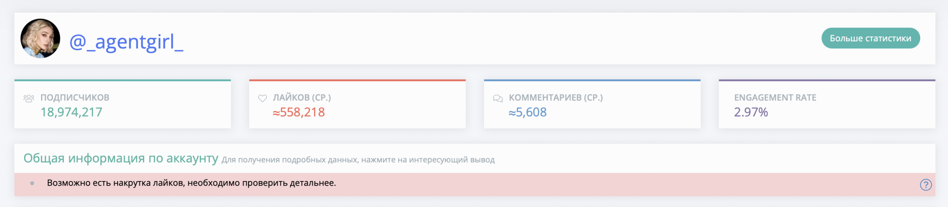Click the КОММЕНТАРИЕВ (СР.) label

tap(555, 98)
